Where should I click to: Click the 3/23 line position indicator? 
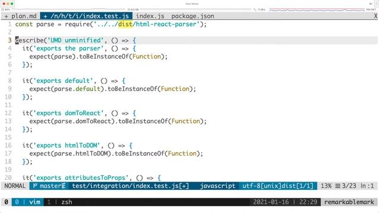(x=346, y=186)
